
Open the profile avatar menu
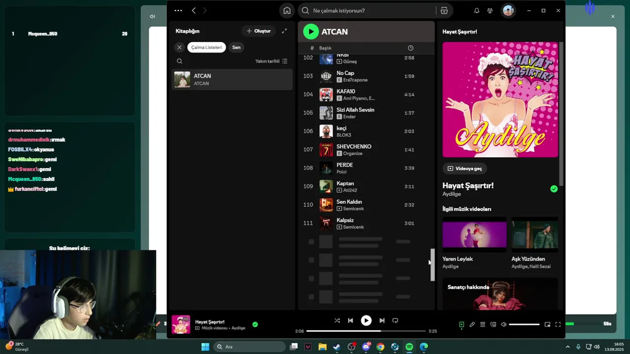click(508, 10)
